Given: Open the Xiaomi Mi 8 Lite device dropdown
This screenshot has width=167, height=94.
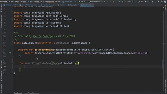Looking at the screenshot, I should (95, 2).
